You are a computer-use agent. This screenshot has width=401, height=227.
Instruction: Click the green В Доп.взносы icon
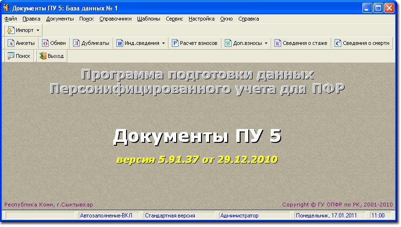pos(228,43)
